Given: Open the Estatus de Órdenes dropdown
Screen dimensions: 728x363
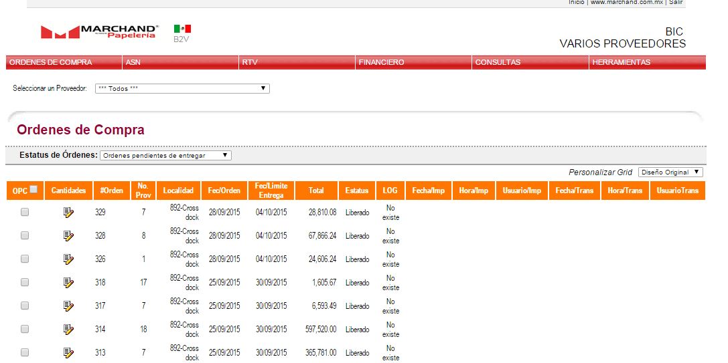Looking at the screenshot, I should [165, 156].
